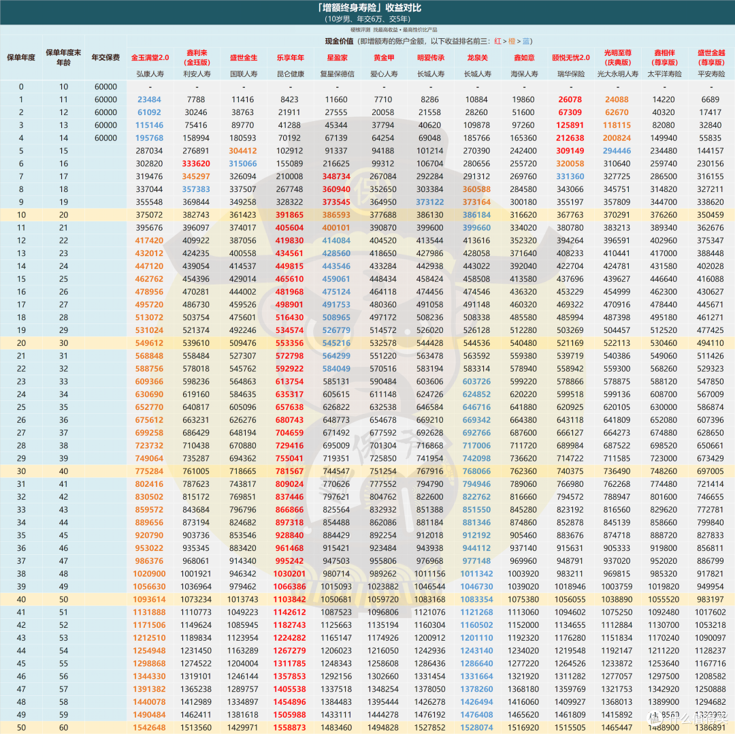
Task: Select the 保单年度末年龄 column header
Action: [63, 58]
